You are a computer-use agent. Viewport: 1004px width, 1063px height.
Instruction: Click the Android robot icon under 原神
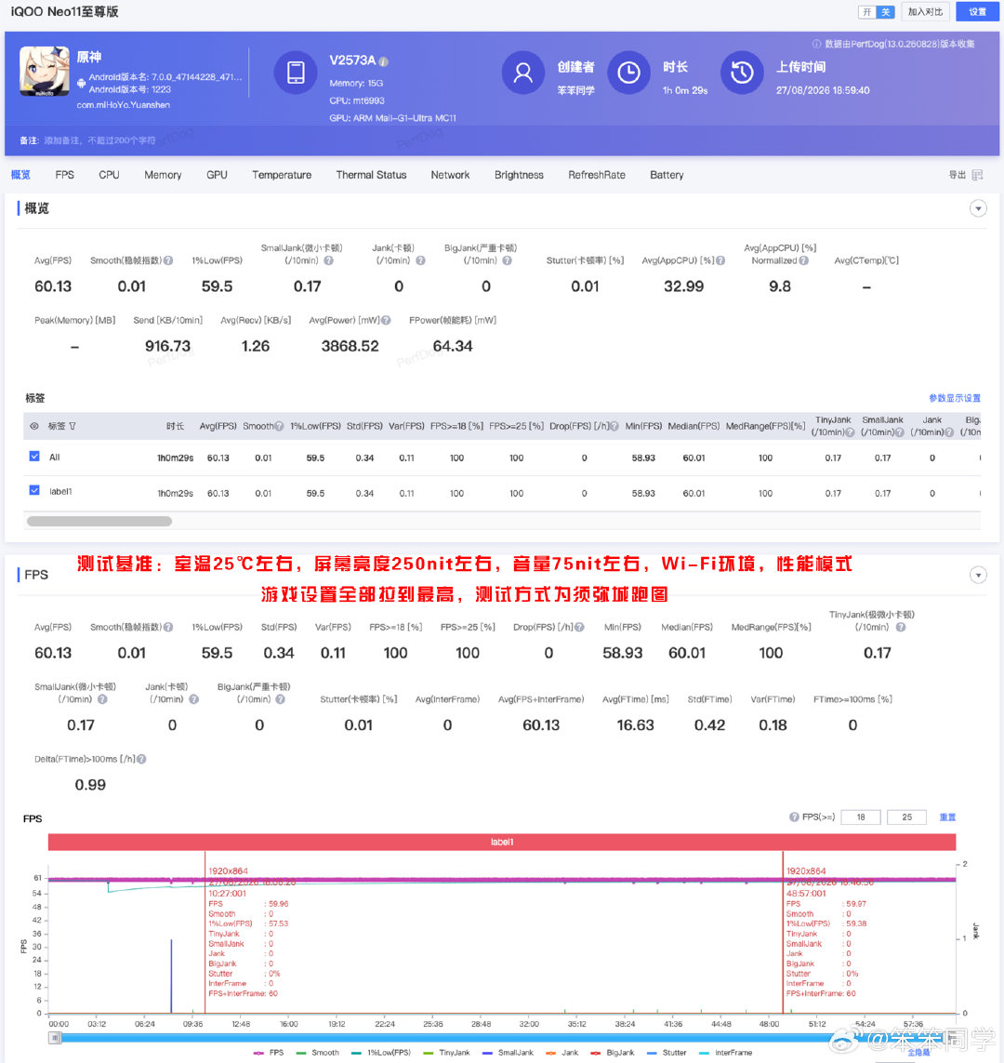[81, 84]
